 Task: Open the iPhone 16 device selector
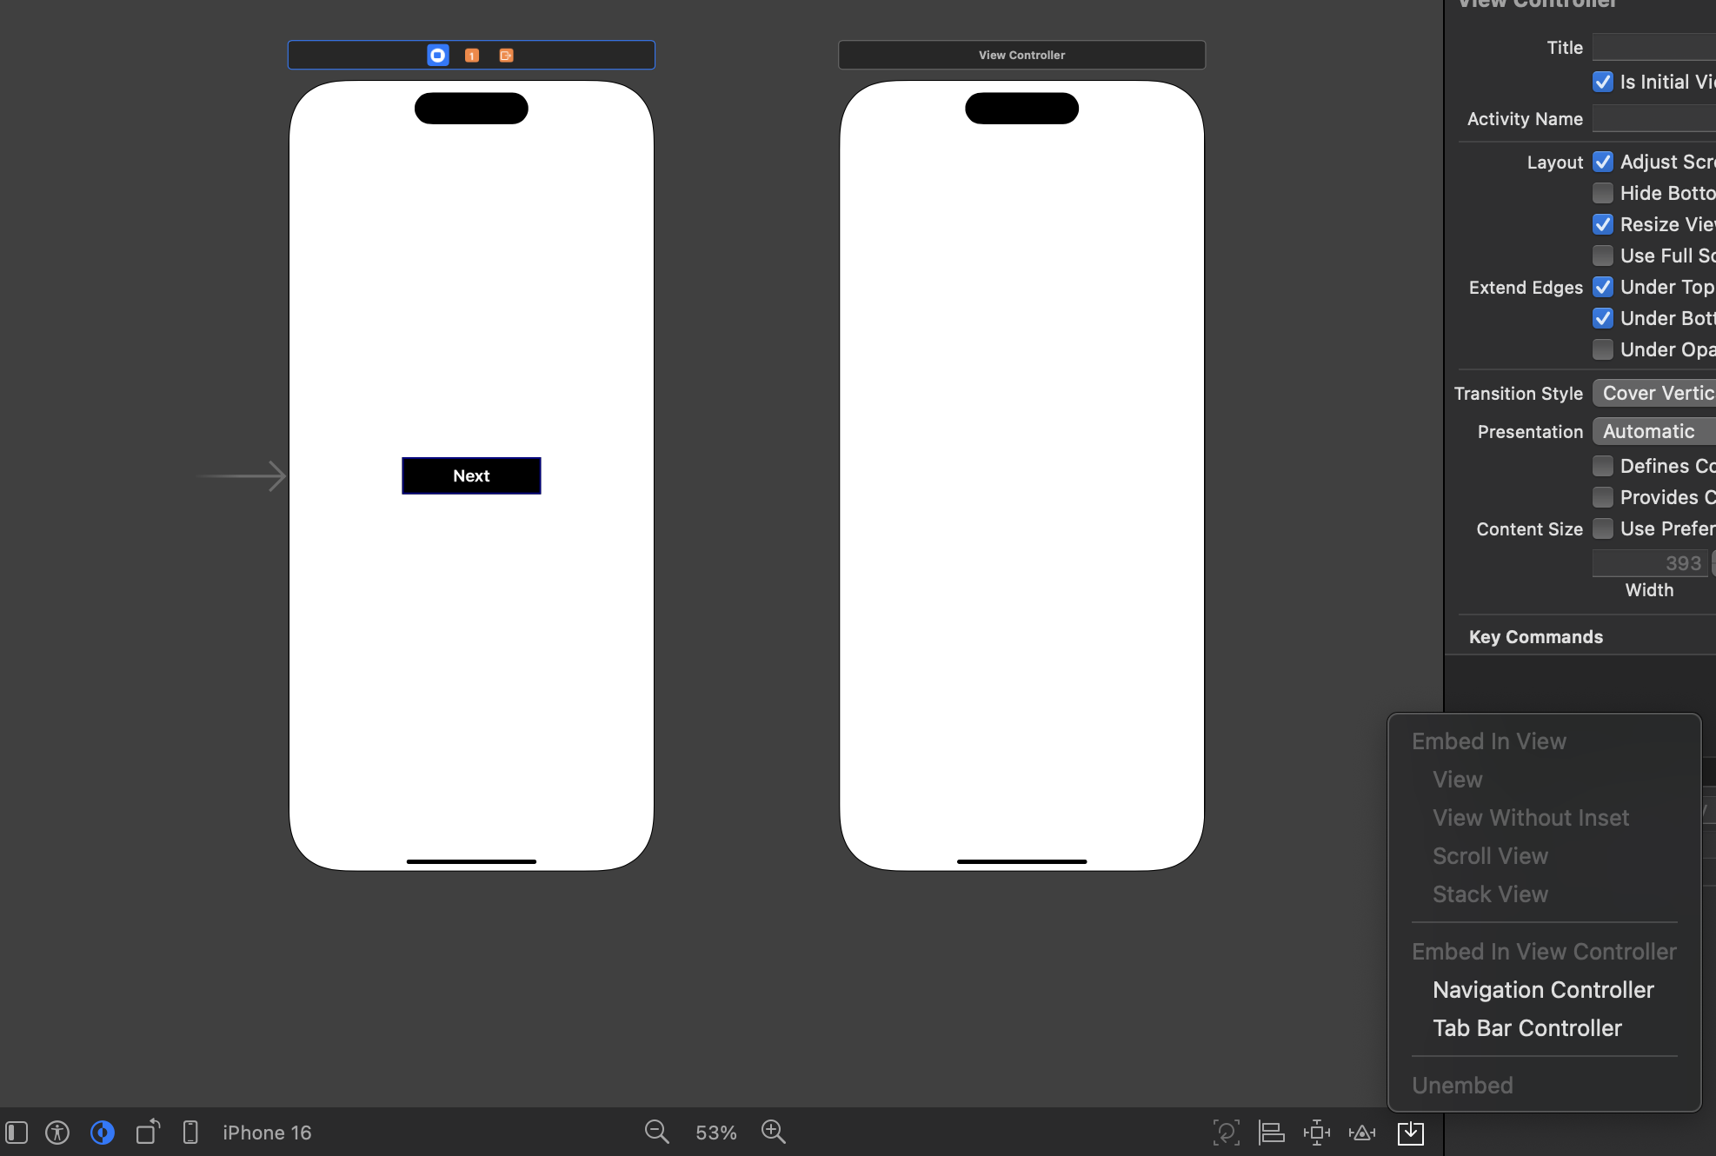pyautogui.click(x=266, y=1133)
